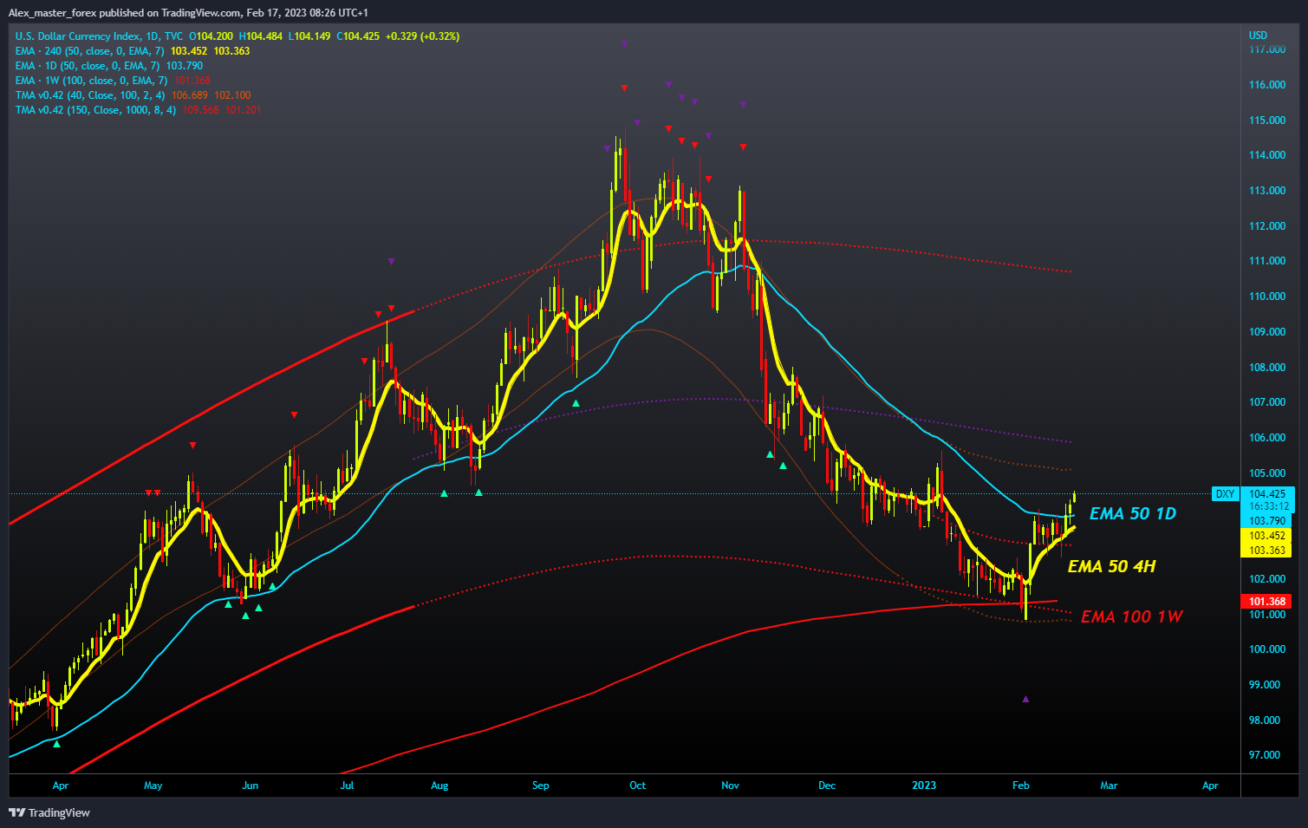Click the close value C104.425 in legend
Viewport: 1308px width, 828px height.
click(358, 36)
